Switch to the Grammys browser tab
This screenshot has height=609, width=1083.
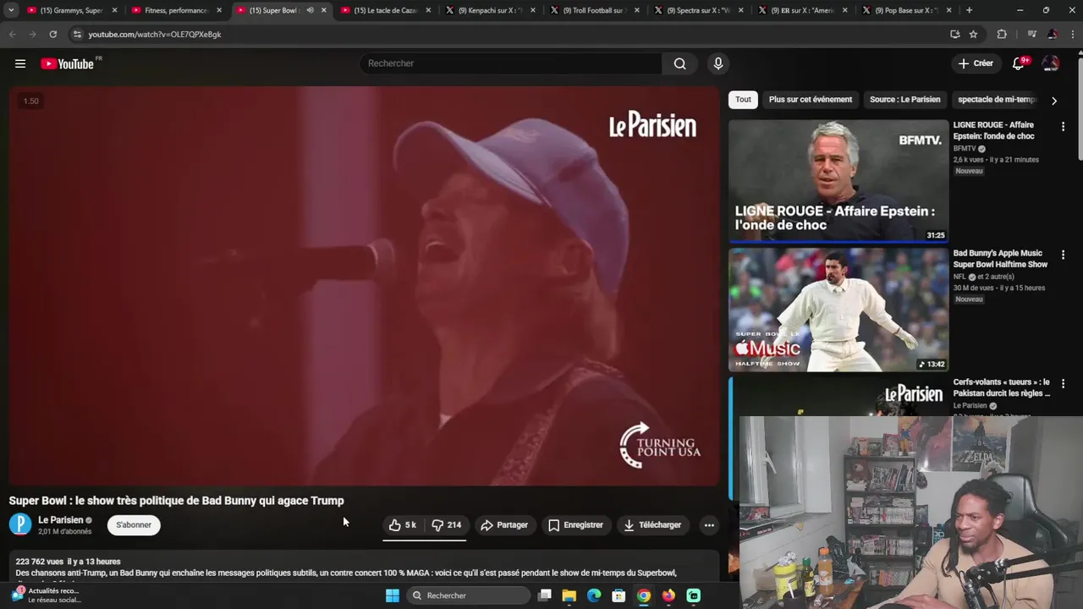point(71,10)
